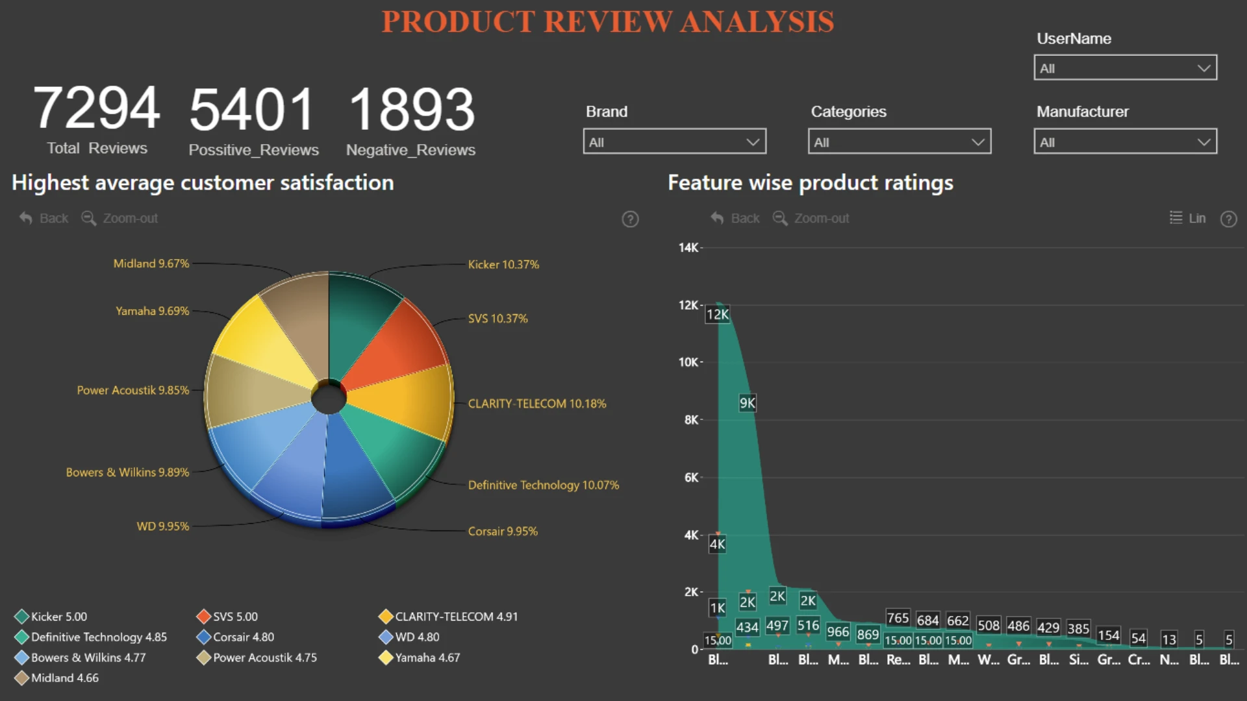The width and height of the screenshot is (1247, 701).
Task: Select Corsair 4.80 legend diamond
Action: (x=203, y=637)
